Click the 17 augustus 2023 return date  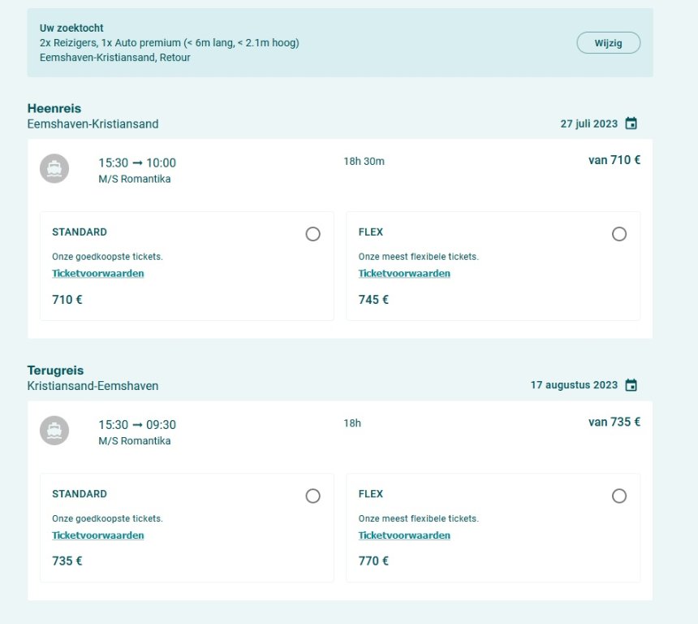tap(574, 386)
